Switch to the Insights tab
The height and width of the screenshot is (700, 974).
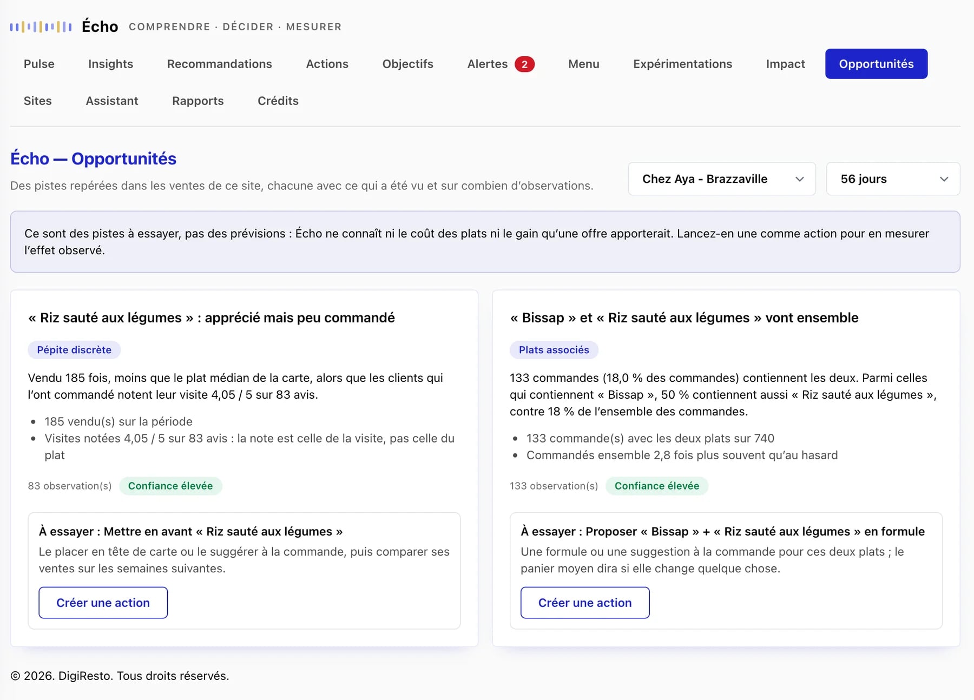(x=110, y=64)
